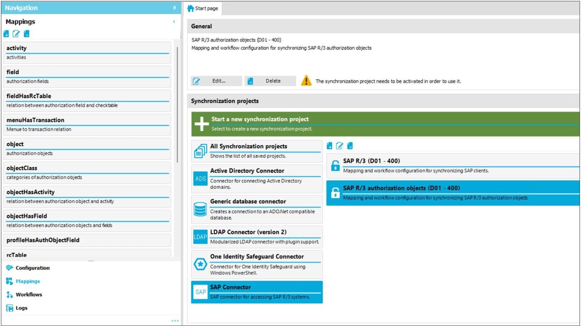
Task: Collapse the Mappings panel with the chevron
Action: [173, 21]
